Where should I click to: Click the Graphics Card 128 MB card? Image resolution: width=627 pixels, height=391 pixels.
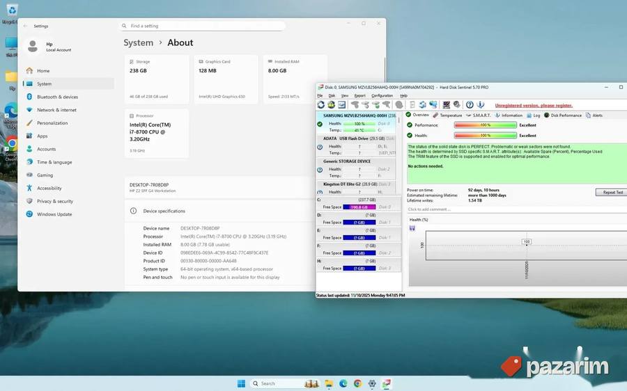226,79
